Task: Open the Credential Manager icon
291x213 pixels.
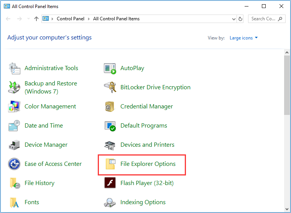Action: [x=110, y=106]
